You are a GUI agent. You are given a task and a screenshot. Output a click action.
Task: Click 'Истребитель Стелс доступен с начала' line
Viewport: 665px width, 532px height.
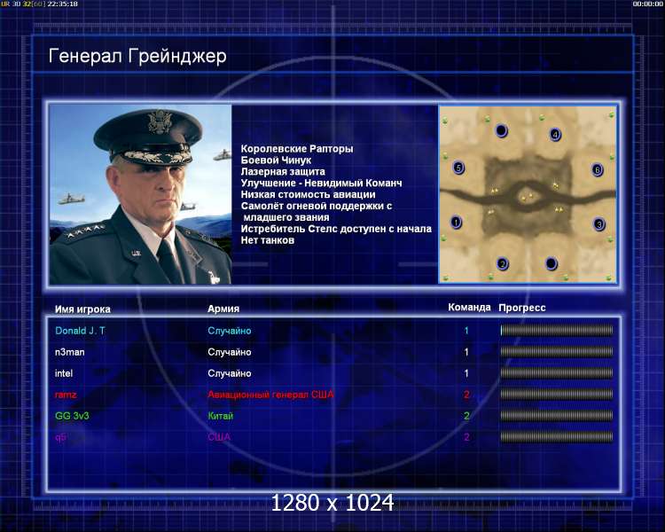(x=336, y=229)
